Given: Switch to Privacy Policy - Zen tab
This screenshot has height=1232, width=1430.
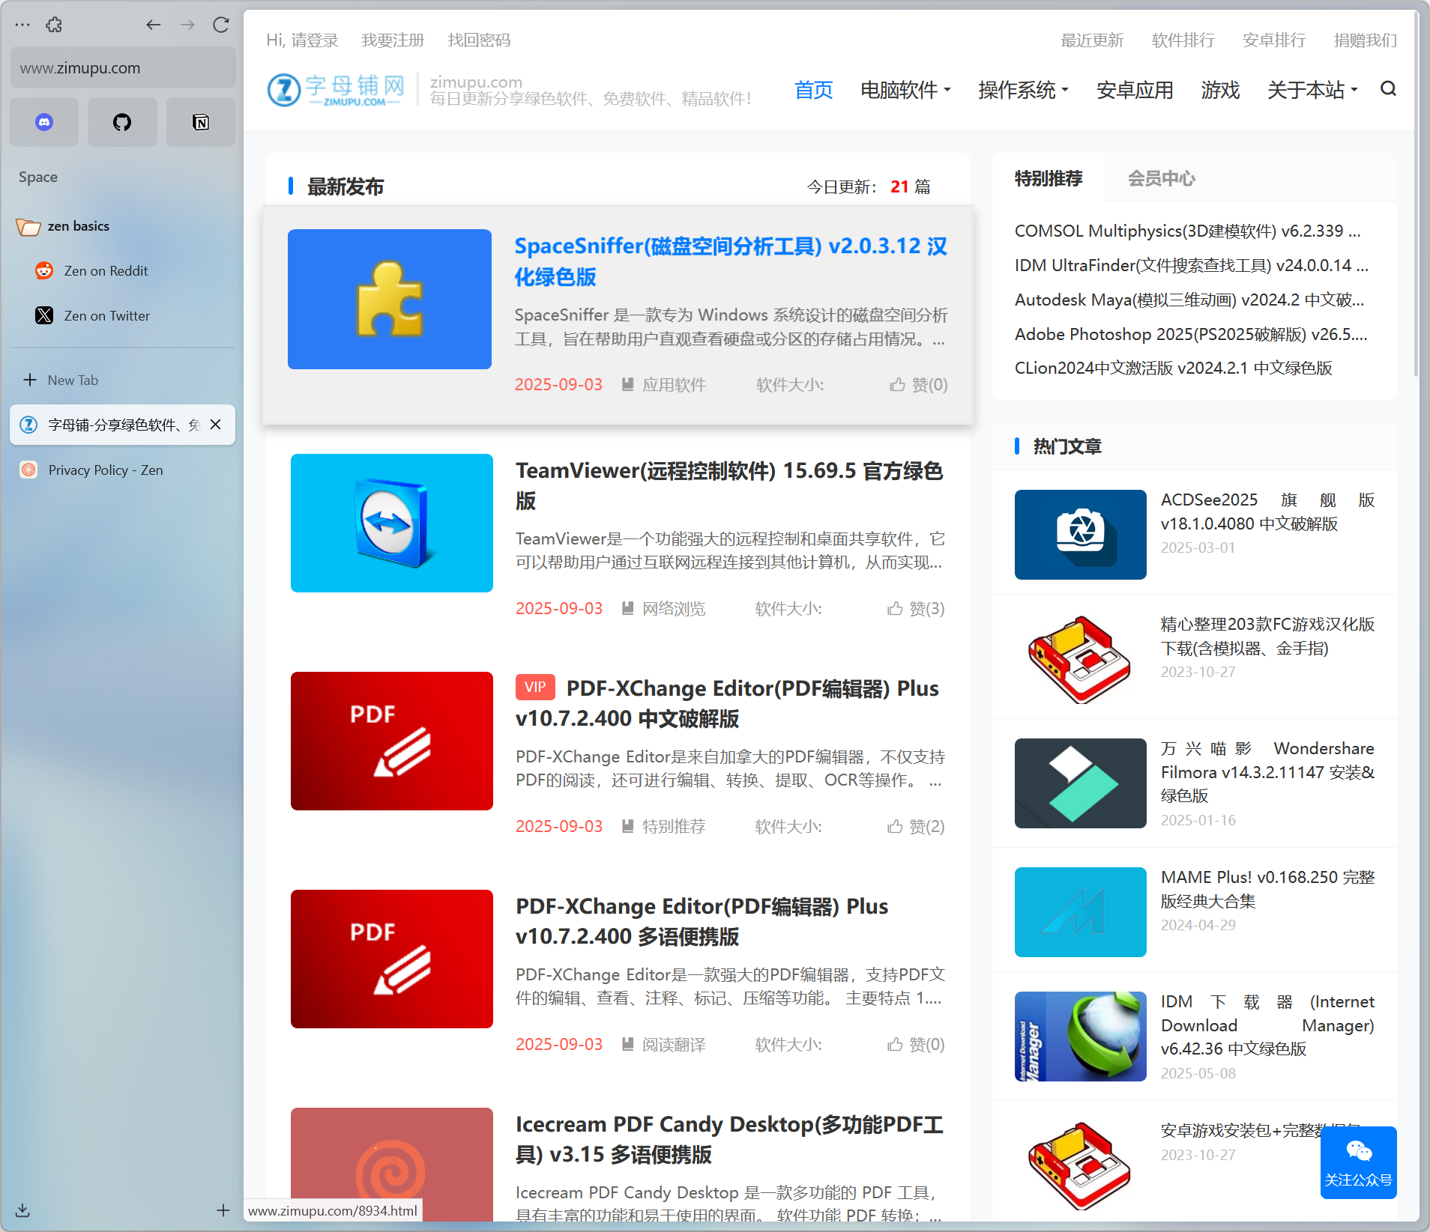Looking at the screenshot, I should [122, 470].
